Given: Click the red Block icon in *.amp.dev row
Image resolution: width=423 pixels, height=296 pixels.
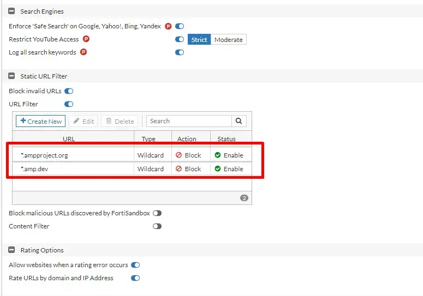Looking at the screenshot, I should click(x=178, y=169).
